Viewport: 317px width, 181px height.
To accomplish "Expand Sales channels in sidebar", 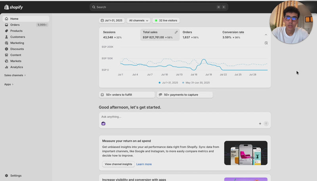I will point(15,75).
